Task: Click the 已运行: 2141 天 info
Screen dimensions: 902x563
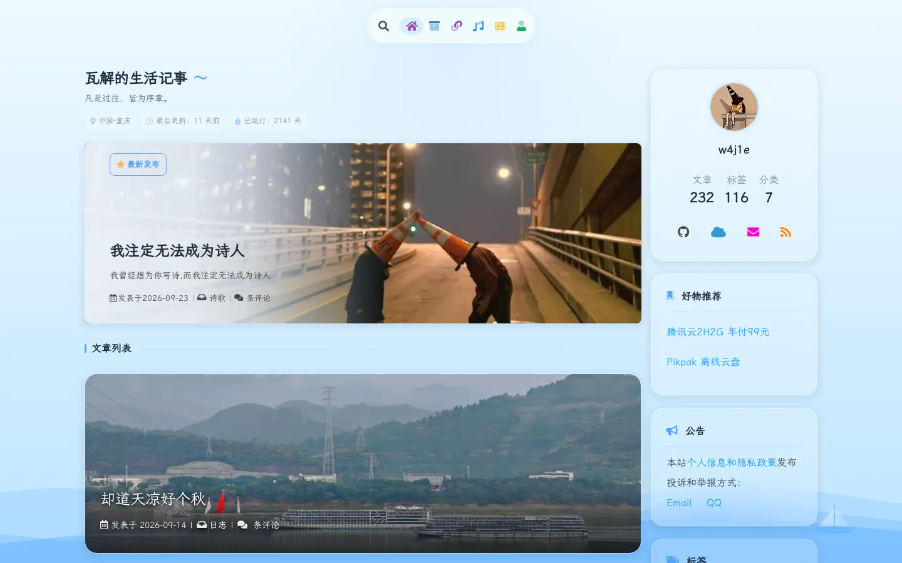Action: pyautogui.click(x=268, y=121)
